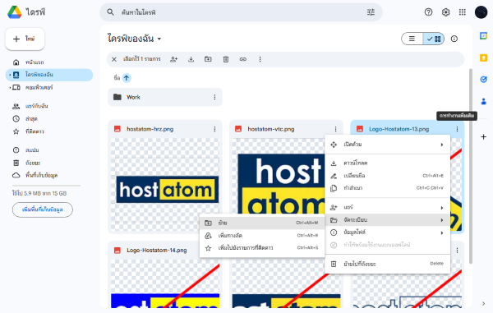This screenshot has height=313, width=493.
Task: Go to Starred in sidebar
Action: (x=49, y=131)
